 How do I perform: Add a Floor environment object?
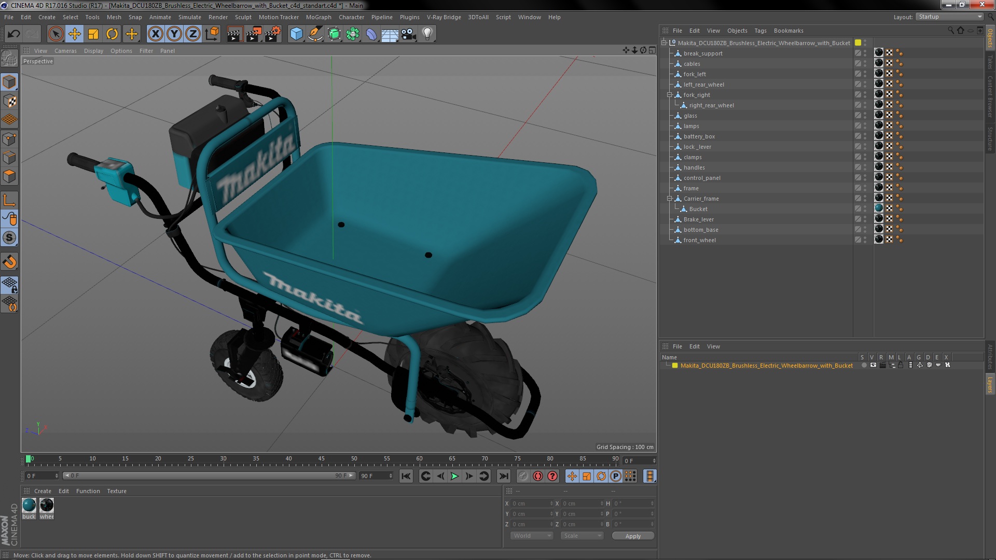click(x=390, y=34)
